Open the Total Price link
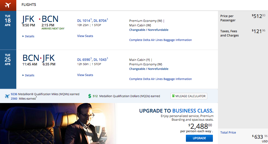The width and height of the screenshot is (268, 144). pos(228,132)
